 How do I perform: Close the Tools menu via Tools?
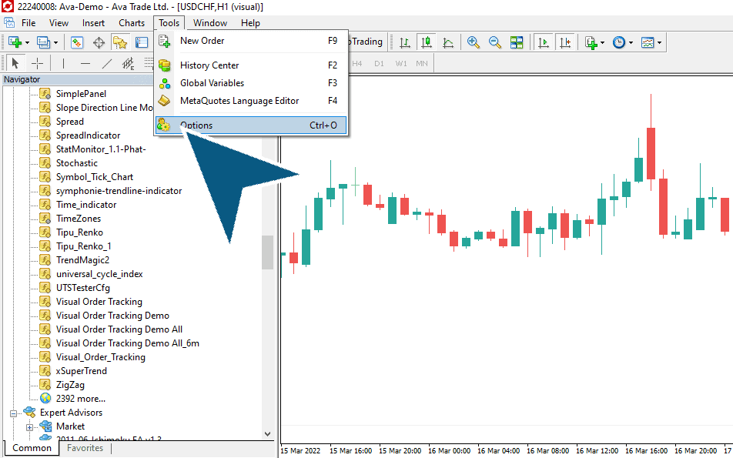(x=169, y=23)
